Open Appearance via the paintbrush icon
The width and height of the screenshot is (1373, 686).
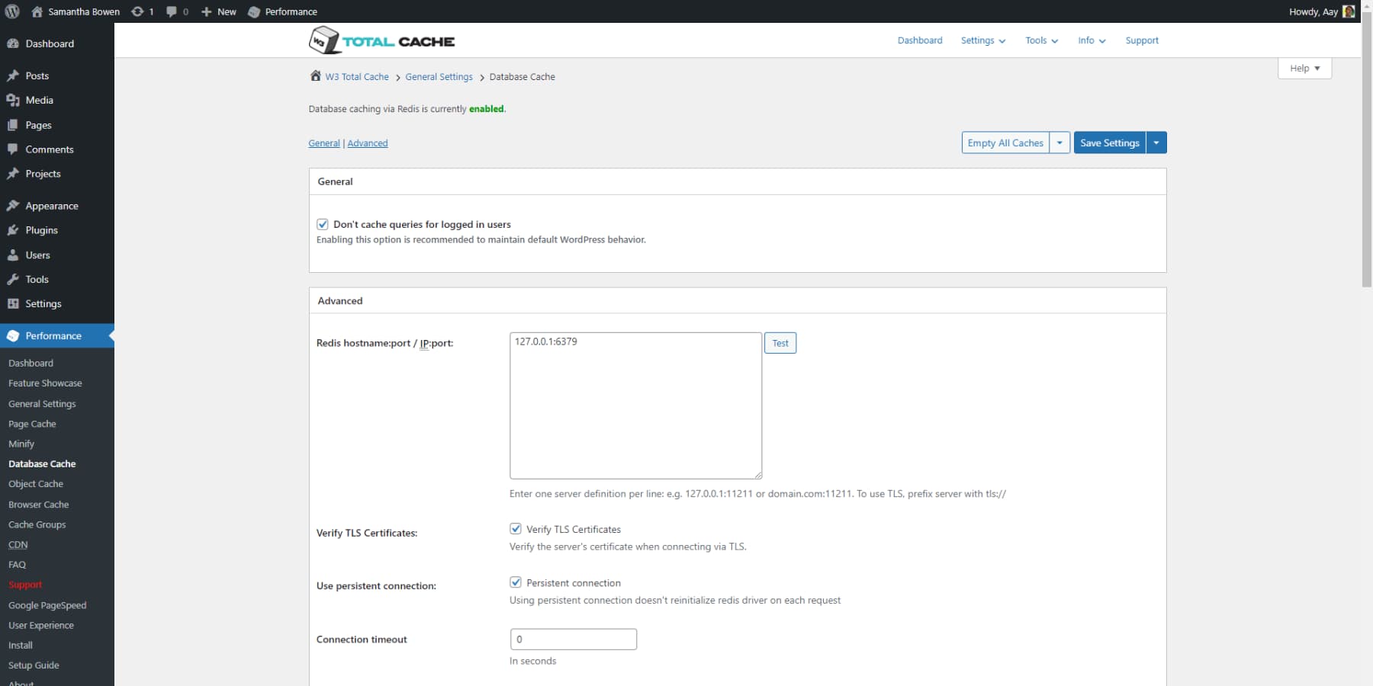13,206
